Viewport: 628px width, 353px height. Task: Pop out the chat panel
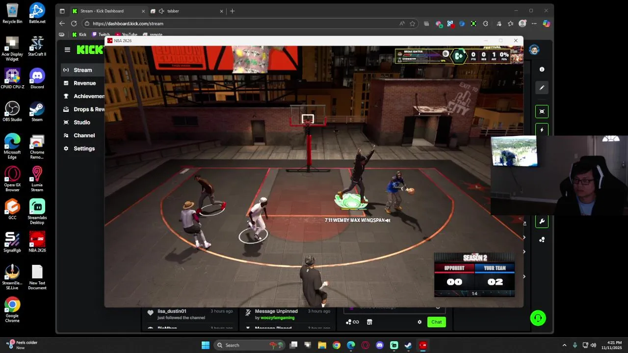coord(524,224)
